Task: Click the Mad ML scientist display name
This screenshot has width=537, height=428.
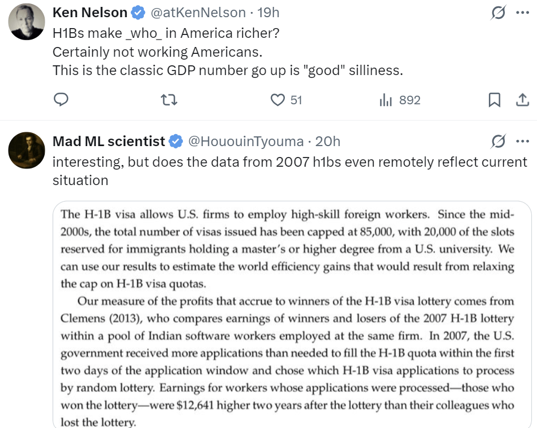Action: (x=109, y=141)
